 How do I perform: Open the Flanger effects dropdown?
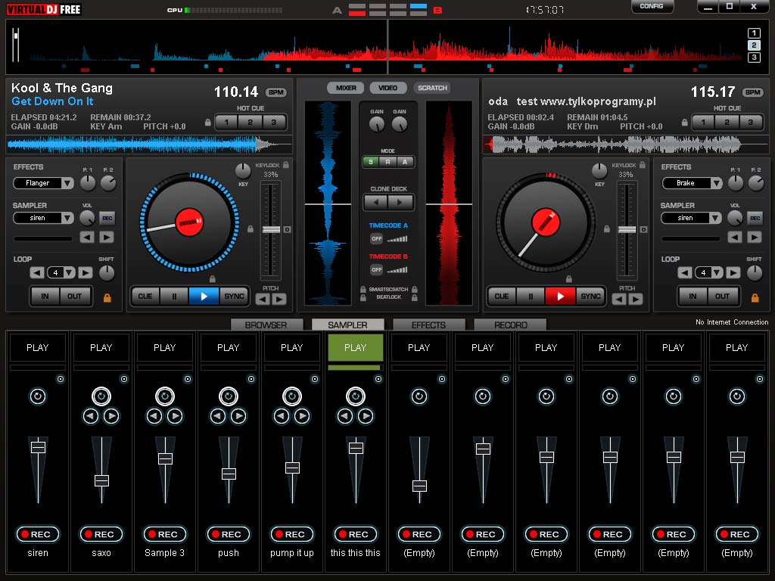(x=67, y=183)
